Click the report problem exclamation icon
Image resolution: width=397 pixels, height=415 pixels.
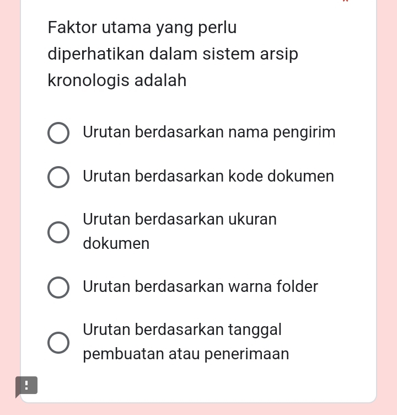[x=26, y=385]
